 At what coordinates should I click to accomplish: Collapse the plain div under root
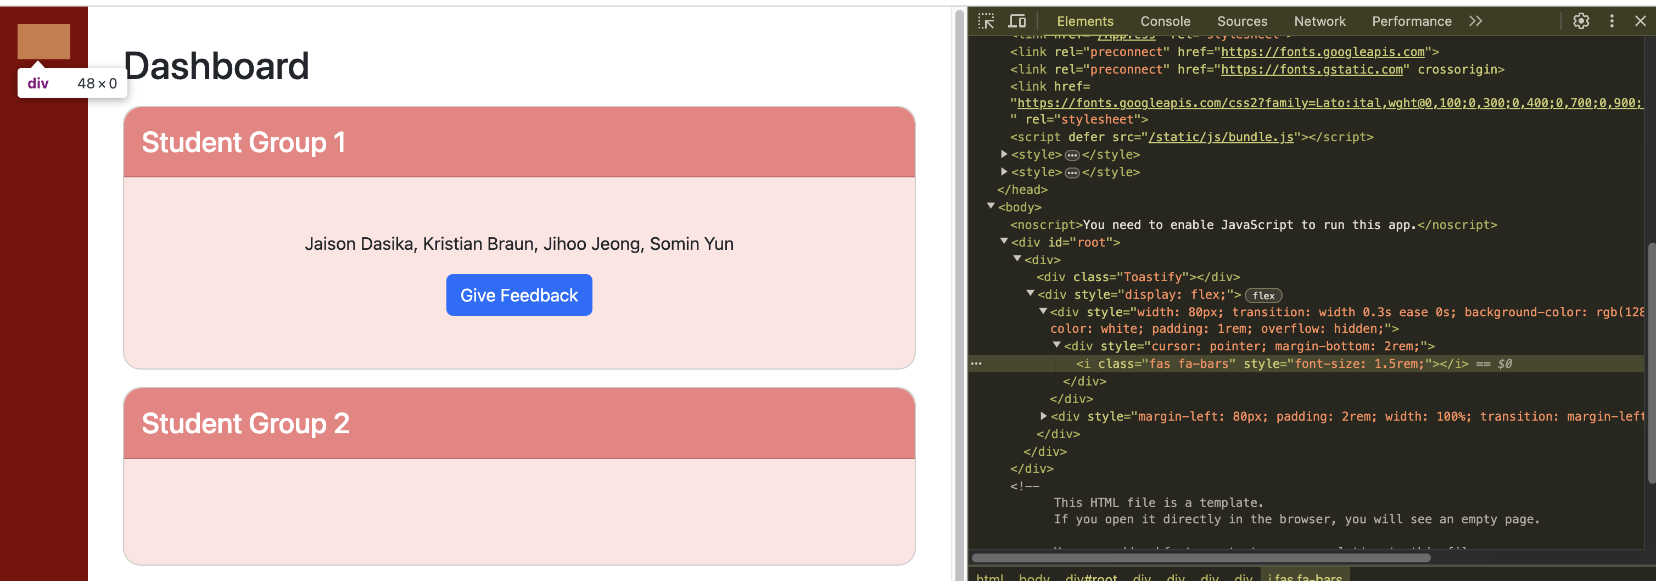(1017, 258)
